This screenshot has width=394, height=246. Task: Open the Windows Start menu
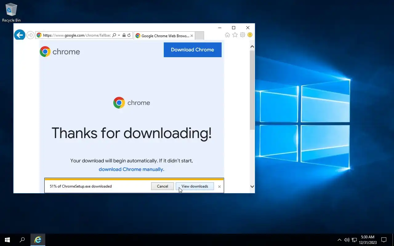pos(7,240)
